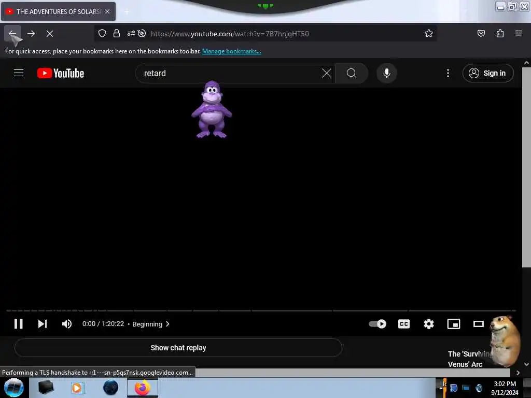
Task: Click the hamster desktop mascot
Action: coord(505,341)
